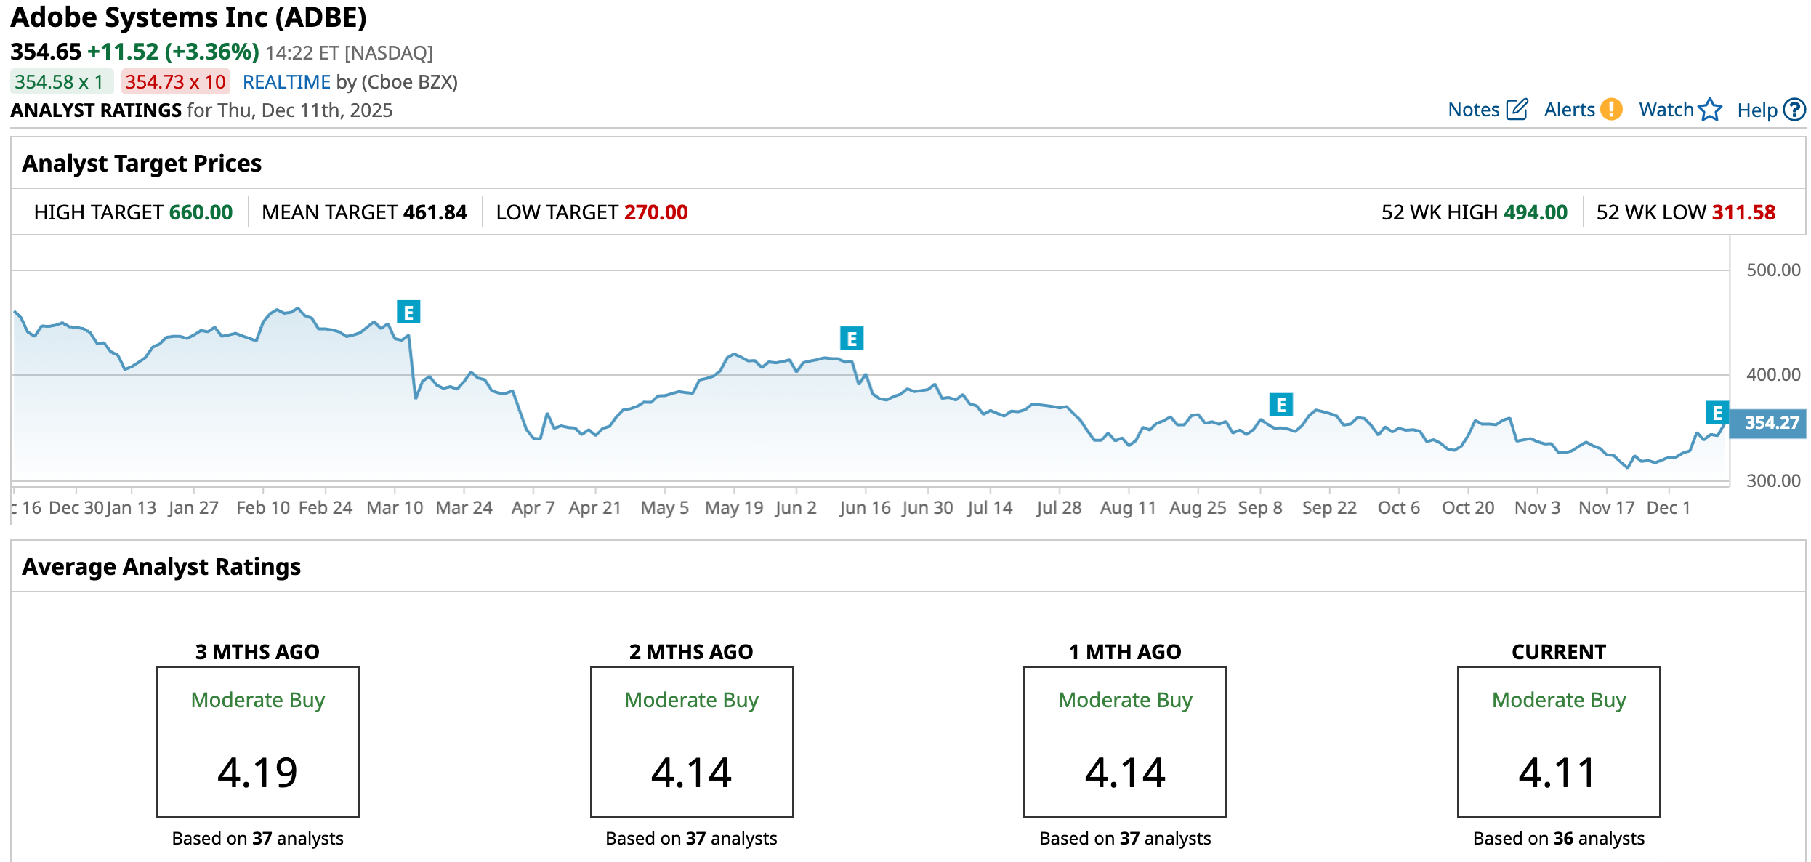The image size is (1811, 862).
Task: Open the Notes link text
Action: coord(1473,110)
